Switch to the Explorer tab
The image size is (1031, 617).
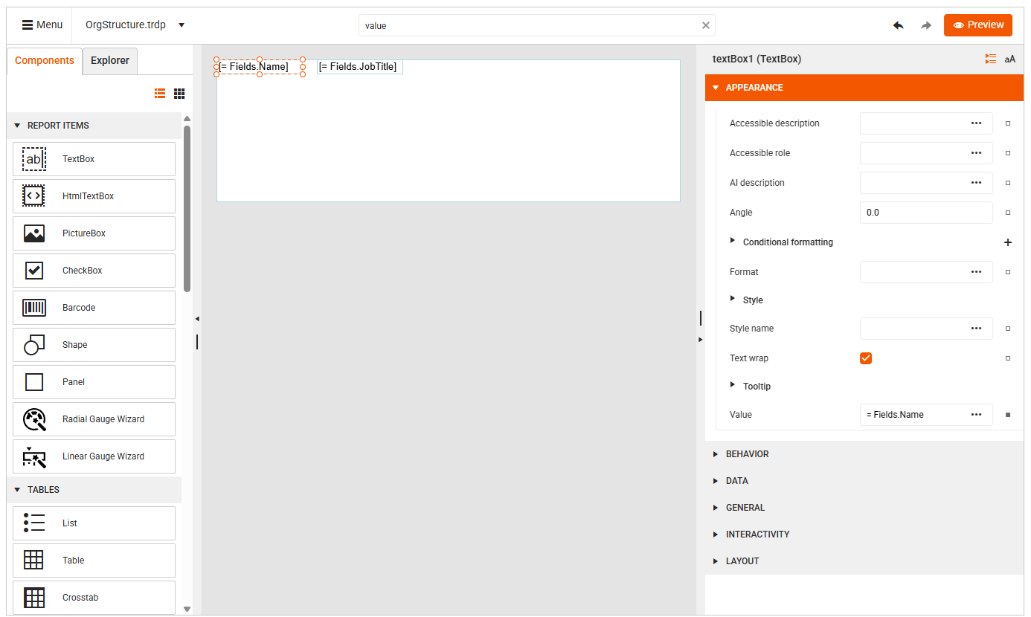pos(109,60)
